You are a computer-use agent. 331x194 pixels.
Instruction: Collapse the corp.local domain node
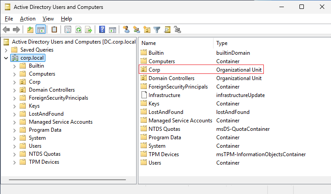click(x=6, y=58)
